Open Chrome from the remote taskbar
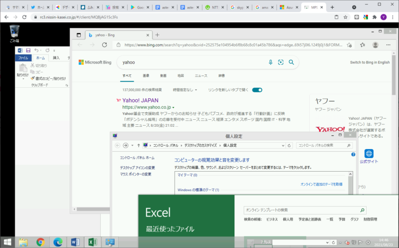 (40, 242)
